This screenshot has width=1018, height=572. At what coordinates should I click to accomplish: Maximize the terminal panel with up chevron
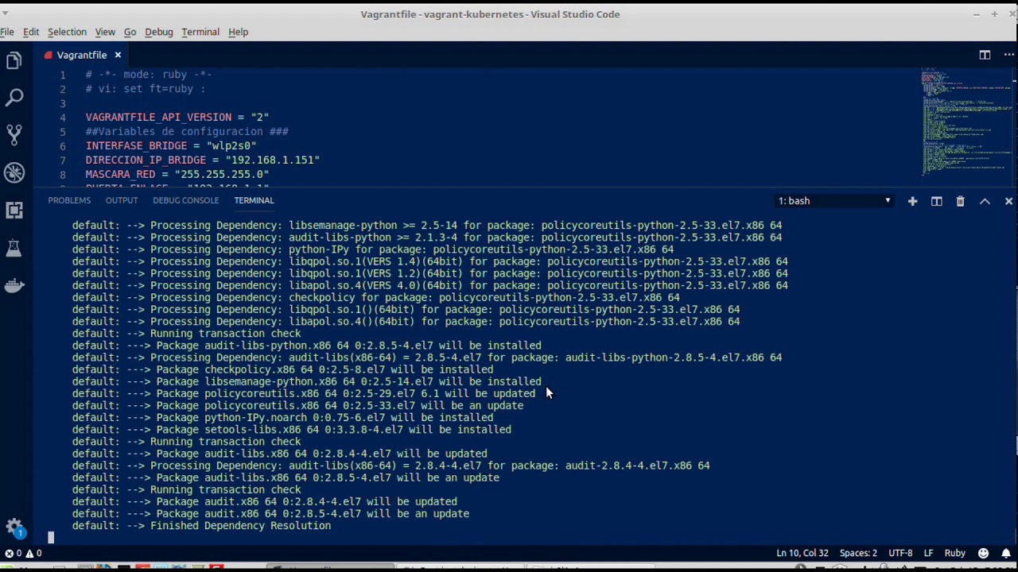coord(985,201)
